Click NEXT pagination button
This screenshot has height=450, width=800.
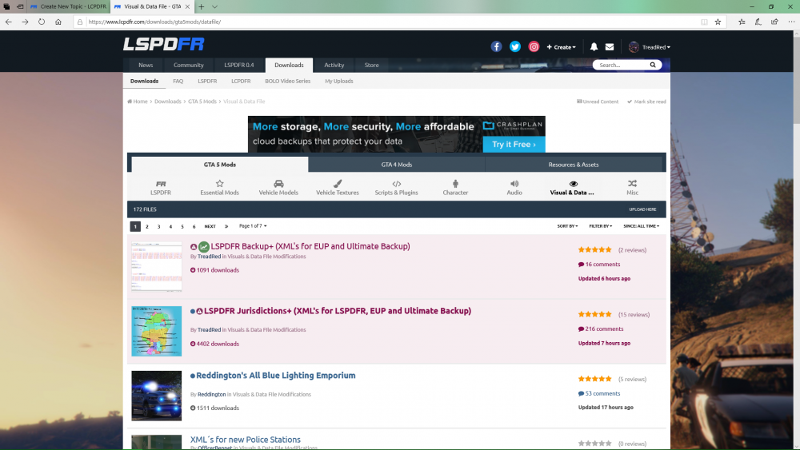[210, 226]
